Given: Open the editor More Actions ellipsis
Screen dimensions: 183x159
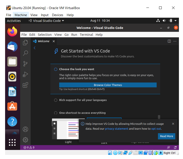Looking at the screenshot, I should point(175,41).
